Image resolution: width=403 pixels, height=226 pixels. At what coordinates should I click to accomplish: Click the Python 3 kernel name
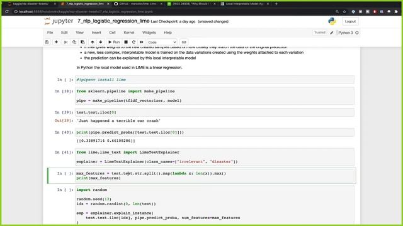coord(346,33)
